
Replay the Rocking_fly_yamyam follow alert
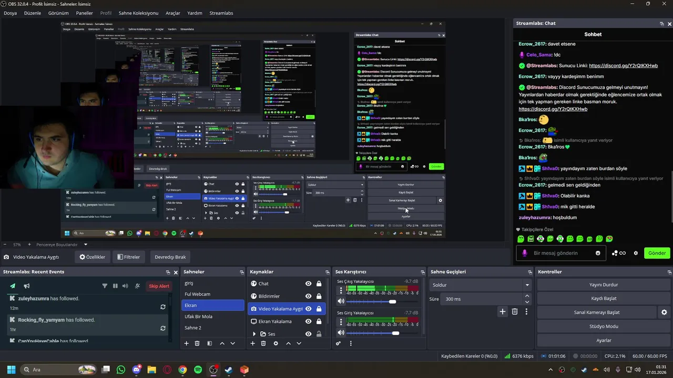point(163,329)
